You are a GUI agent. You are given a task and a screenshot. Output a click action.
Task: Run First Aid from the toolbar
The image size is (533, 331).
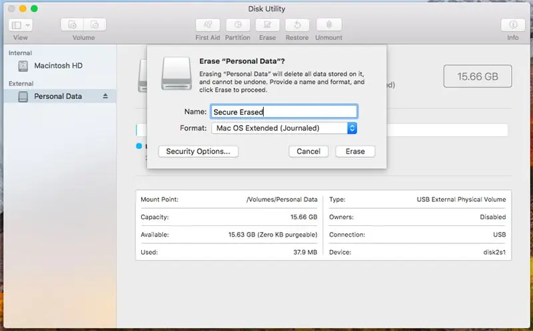pyautogui.click(x=208, y=25)
